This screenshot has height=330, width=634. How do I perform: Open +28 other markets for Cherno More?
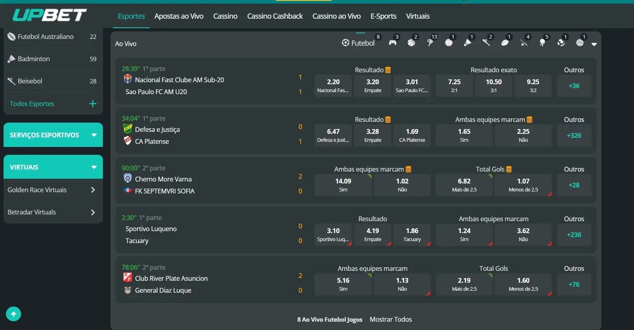tap(574, 185)
